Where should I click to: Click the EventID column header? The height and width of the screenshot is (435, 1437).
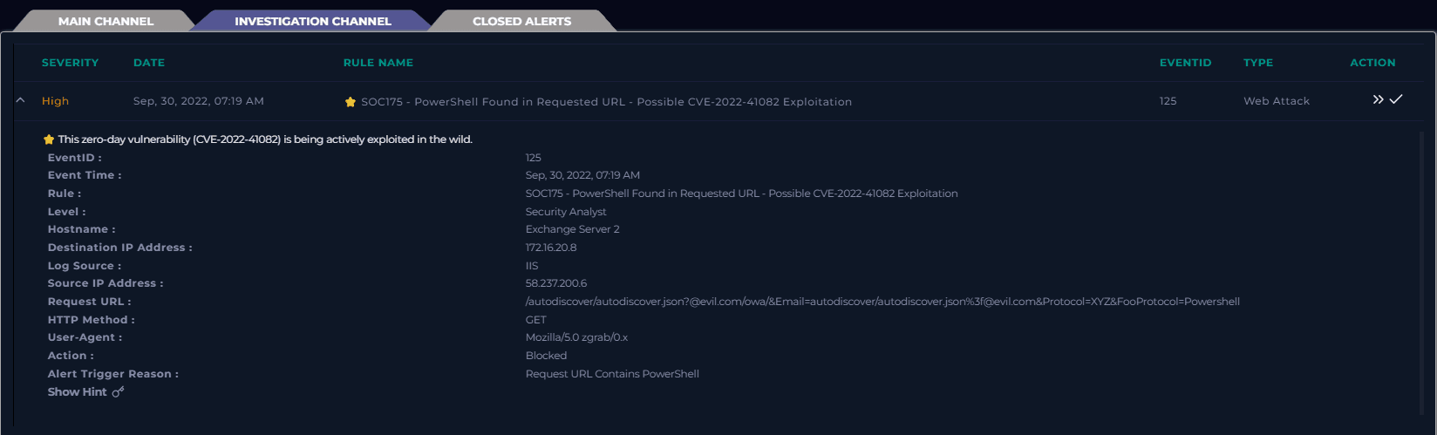(x=1185, y=63)
